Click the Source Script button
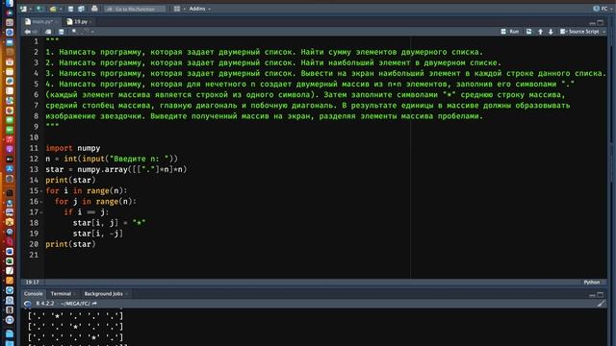616x346 pixels. [579, 32]
